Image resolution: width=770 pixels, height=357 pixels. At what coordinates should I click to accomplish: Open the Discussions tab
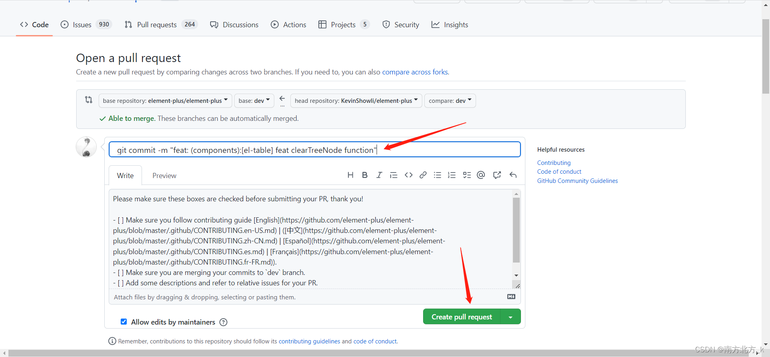[234, 24]
